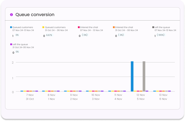Click the 0% badge under first Queued customers

coord(17,35)
